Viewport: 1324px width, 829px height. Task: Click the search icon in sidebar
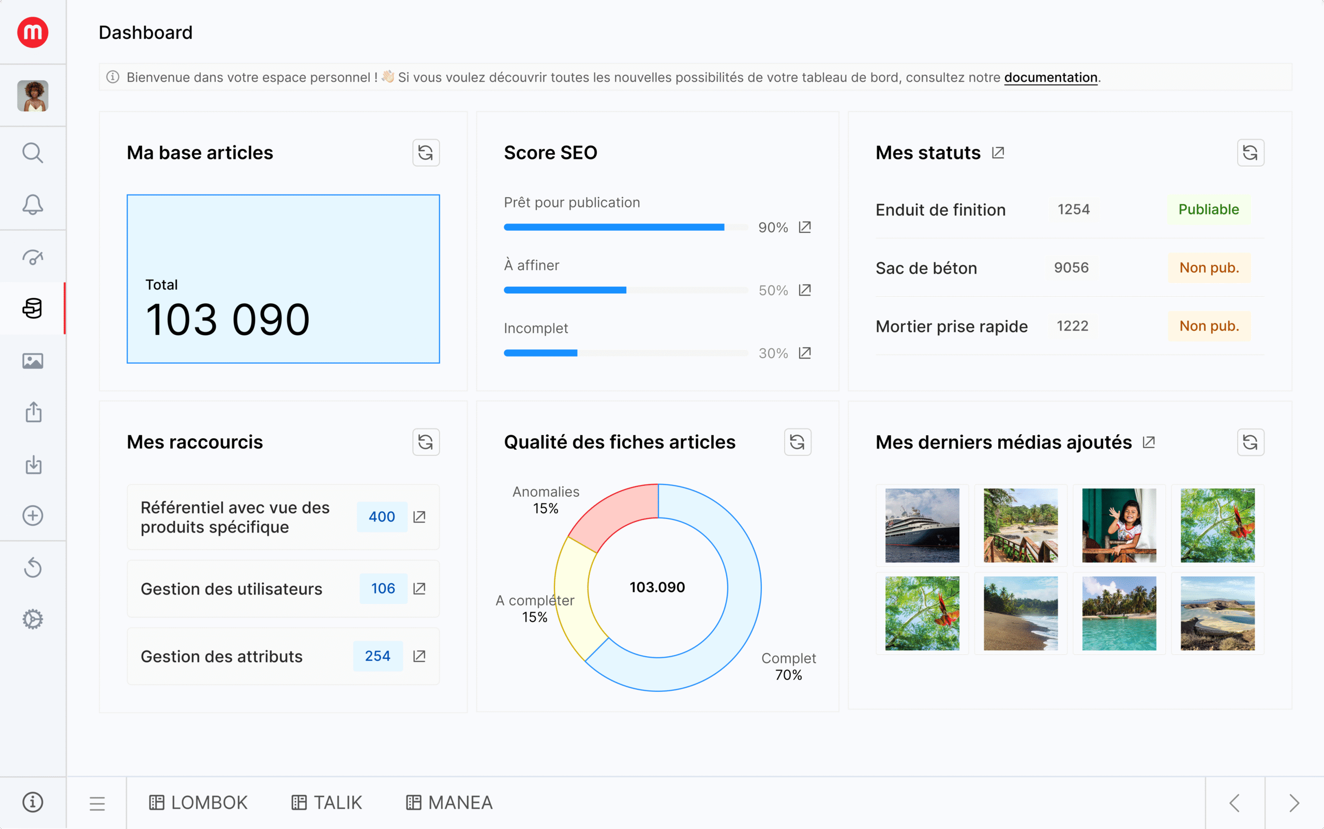click(x=33, y=153)
